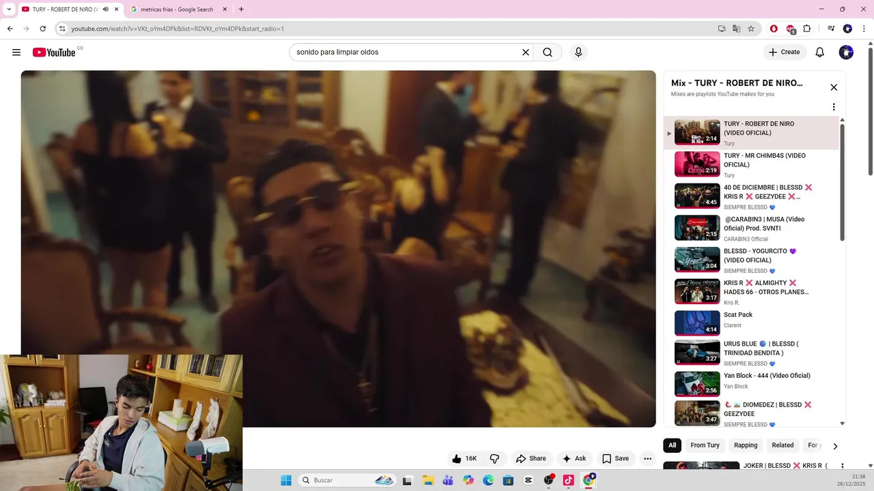The width and height of the screenshot is (874, 491).
Task: Open Microsoft Store from taskbar
Action: [508, 480]
